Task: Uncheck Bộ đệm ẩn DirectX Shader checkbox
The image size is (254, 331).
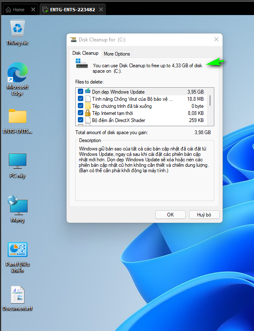Action: [80, 120]
